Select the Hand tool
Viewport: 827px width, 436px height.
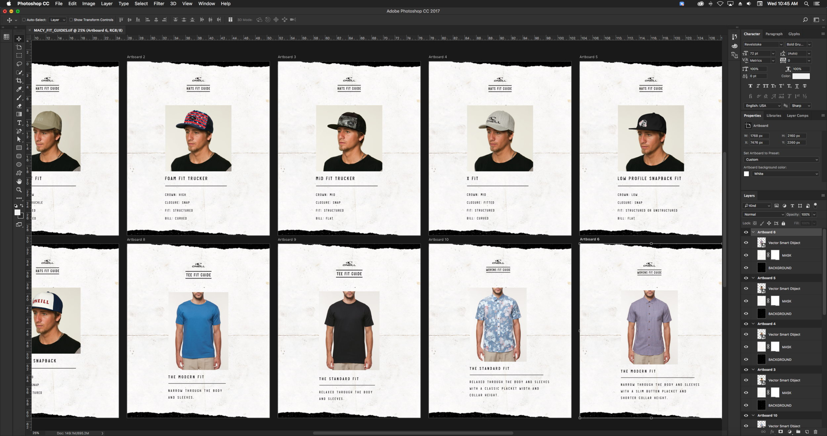(19, 181)
